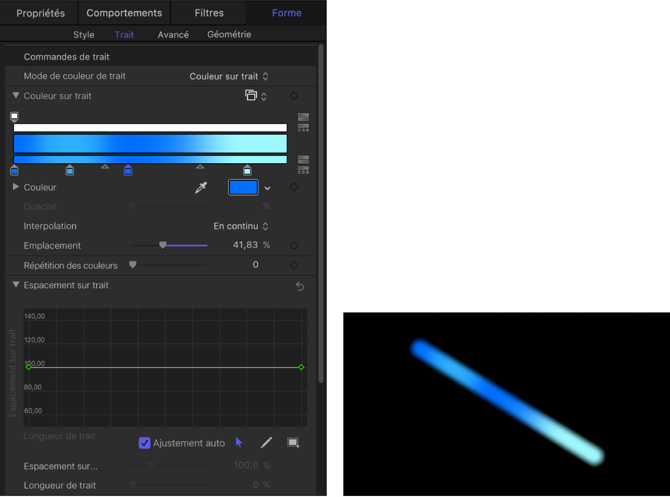
Task: Open the Filtres tab
Action: pos(209,13)
